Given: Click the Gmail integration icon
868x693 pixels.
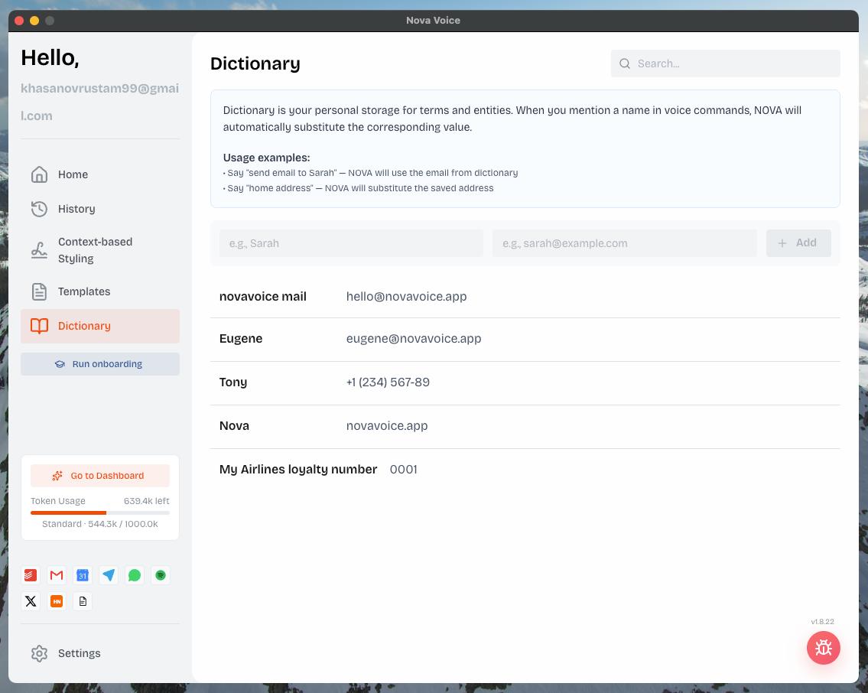Looking at the screenshot, I should pos(57,575).
